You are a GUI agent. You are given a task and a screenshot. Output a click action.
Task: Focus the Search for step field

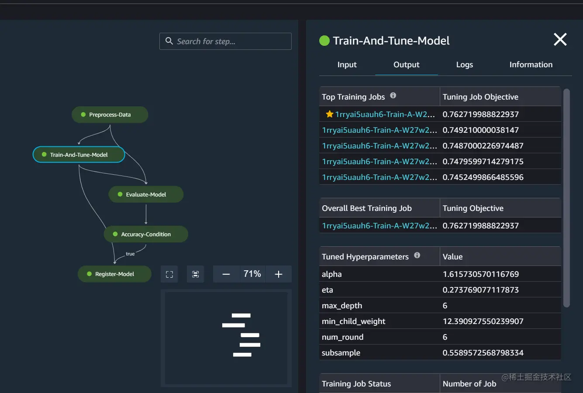(x=225, y=41)
